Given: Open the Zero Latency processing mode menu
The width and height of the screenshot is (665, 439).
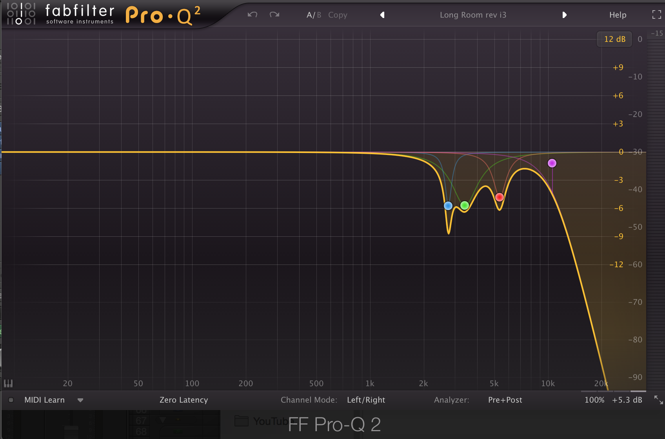Looking at the screenshot, I should [184, 400].
